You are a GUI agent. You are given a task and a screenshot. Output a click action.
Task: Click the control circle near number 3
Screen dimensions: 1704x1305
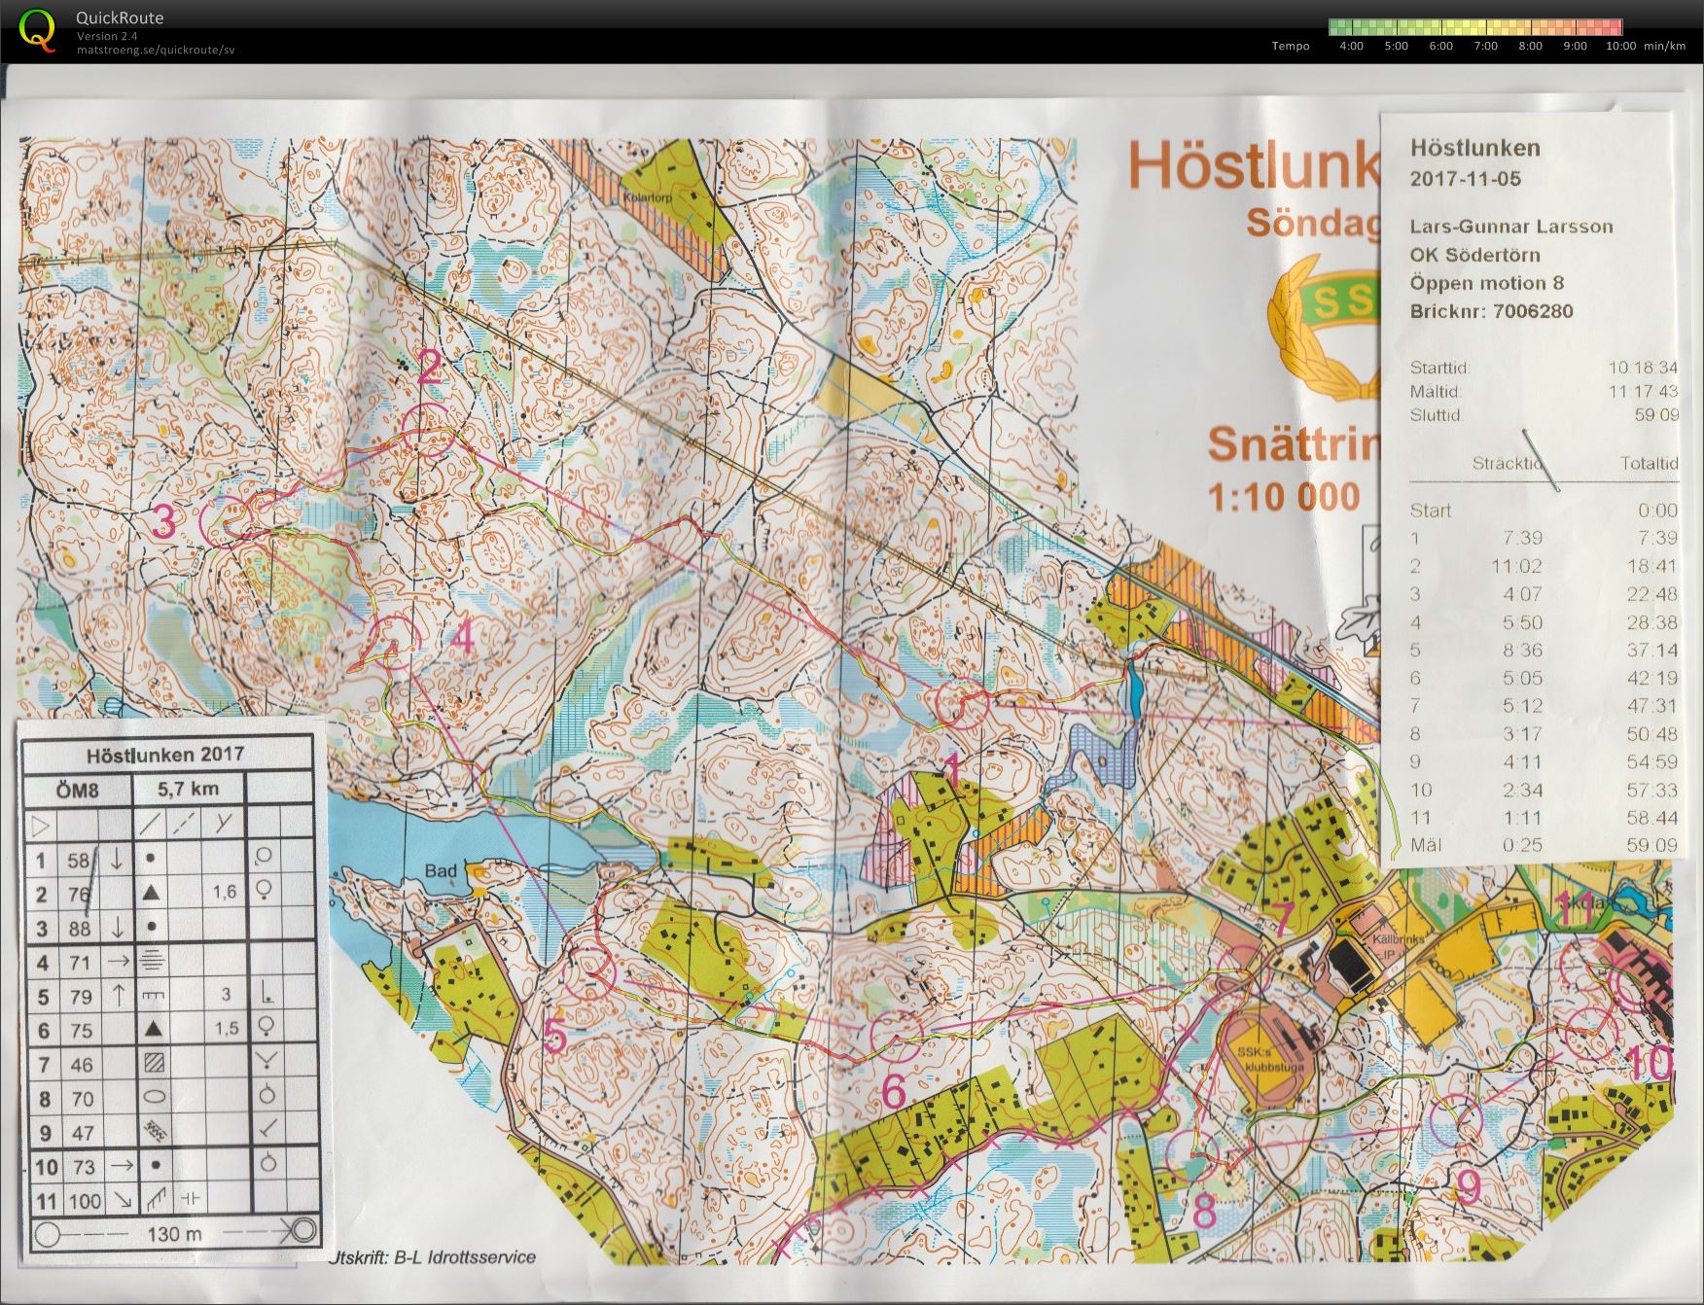coord(226,517)
